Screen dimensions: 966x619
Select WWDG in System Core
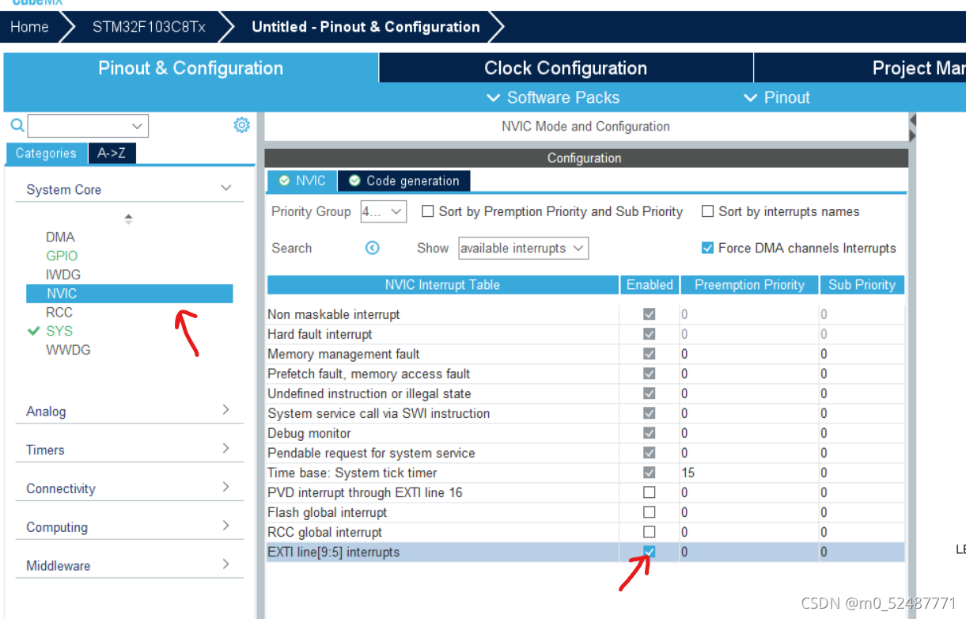[68, 350]
